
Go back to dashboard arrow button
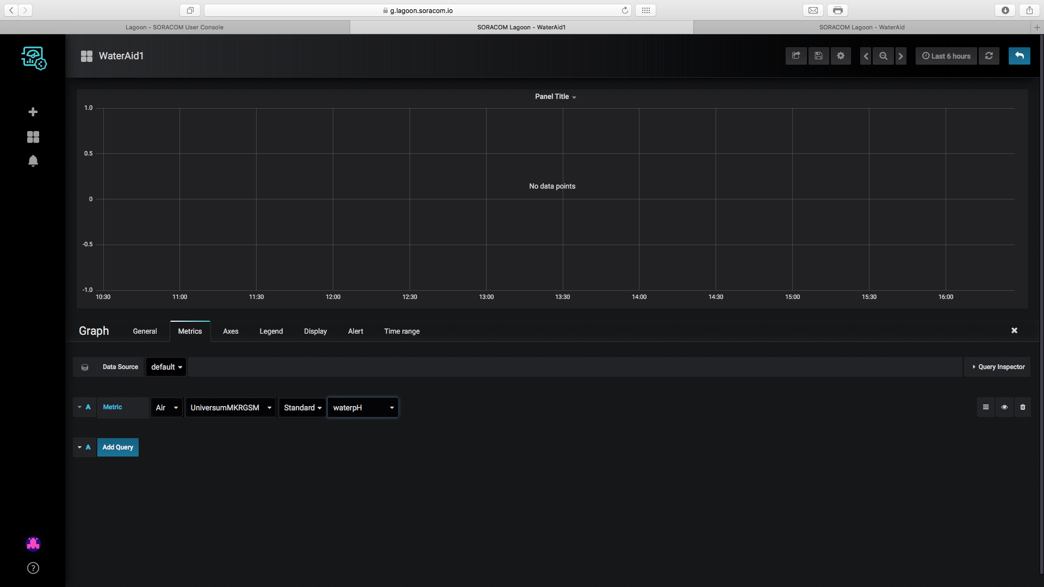coord(1019,56)
